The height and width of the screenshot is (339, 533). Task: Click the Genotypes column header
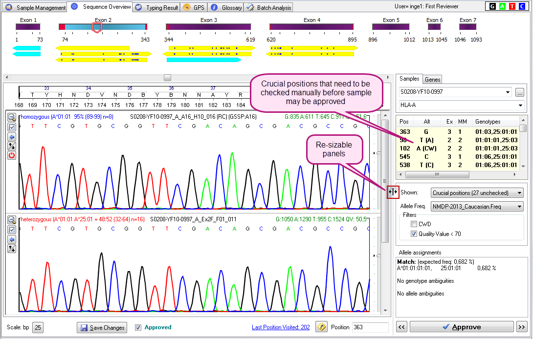point(488,122)
